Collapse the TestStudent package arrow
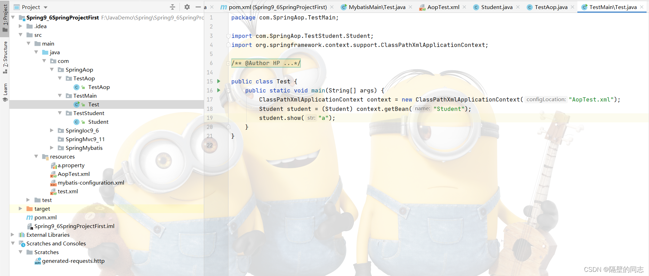The width and height of the screenshot is (649, 276). click(60, 113)
